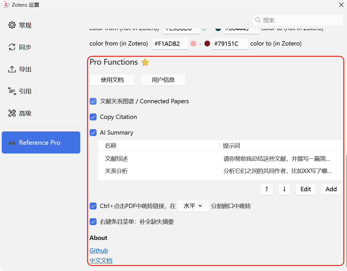347x271 pixels.
Task: Click the citation quote icon beside 引用
Action: pyautogui.click(x=12, y=91)
